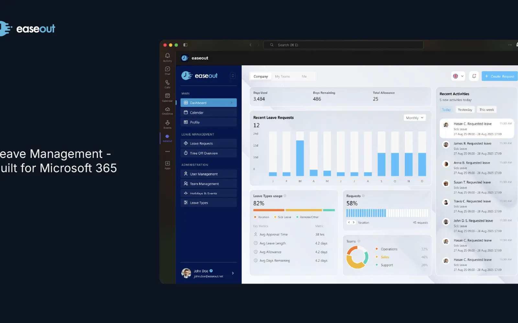518x323 pixels.
Task: Open Holidays & Events
Action: (208, 193)
